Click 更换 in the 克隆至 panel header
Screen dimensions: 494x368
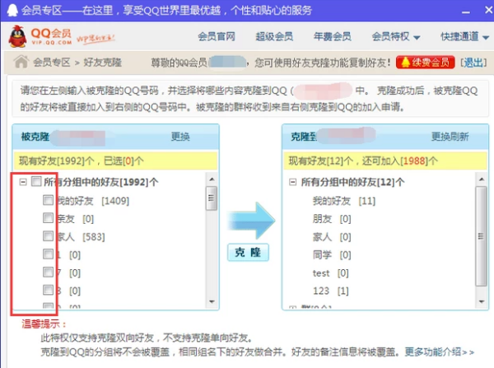pyautogui.click(x=440, y=137)
